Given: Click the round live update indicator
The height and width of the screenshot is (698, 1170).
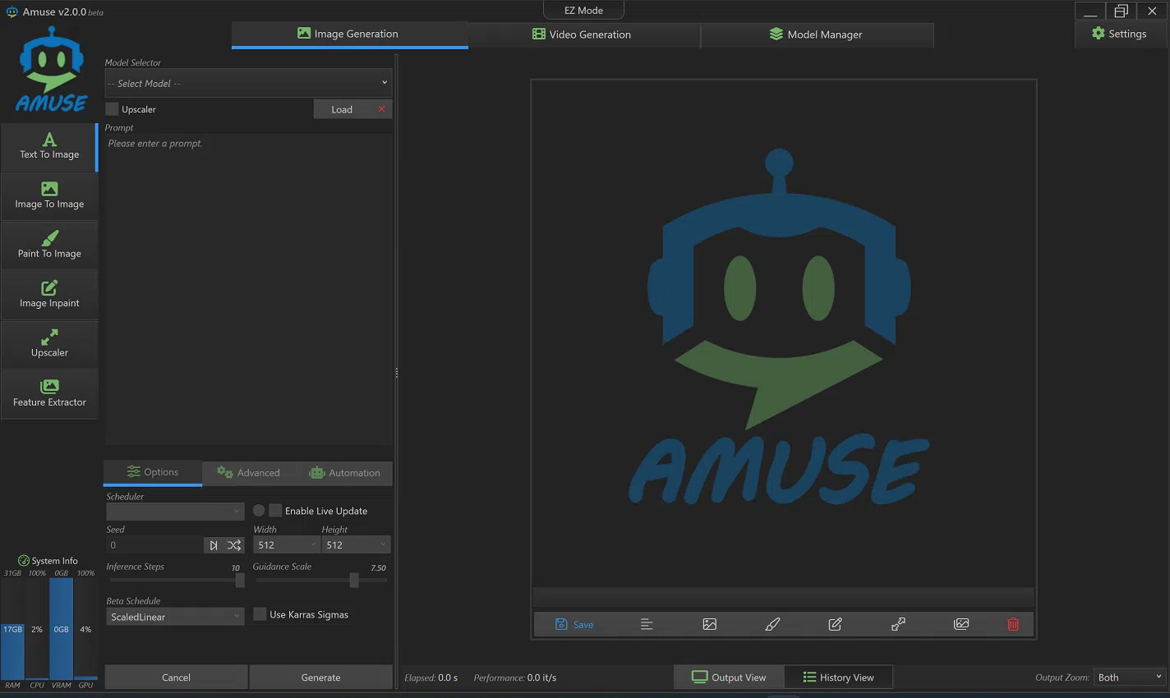Looking at the screenshot, I should (x=259, y=510).
